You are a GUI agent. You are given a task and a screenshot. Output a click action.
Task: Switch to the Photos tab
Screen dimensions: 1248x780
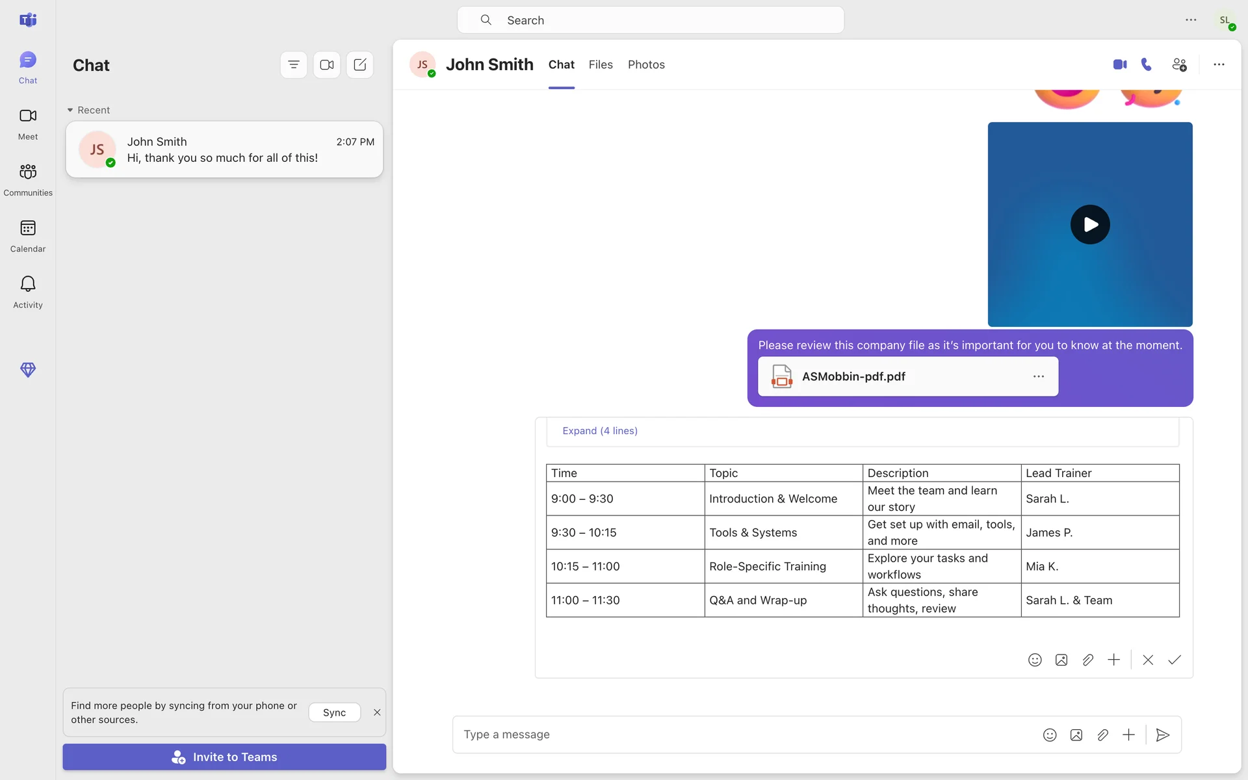coord(646,64)
